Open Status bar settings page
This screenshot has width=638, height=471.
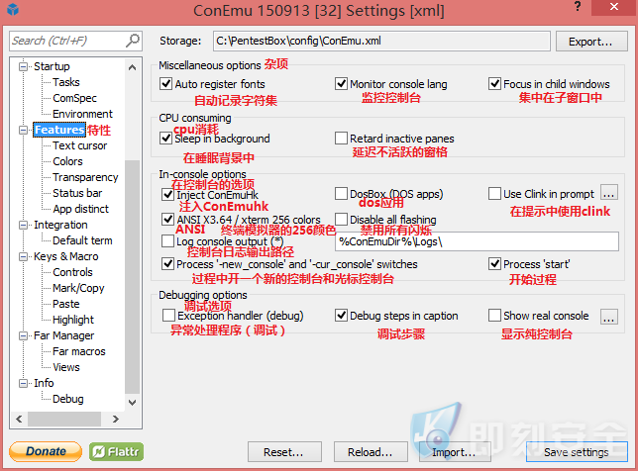click(x=77, y=193)
